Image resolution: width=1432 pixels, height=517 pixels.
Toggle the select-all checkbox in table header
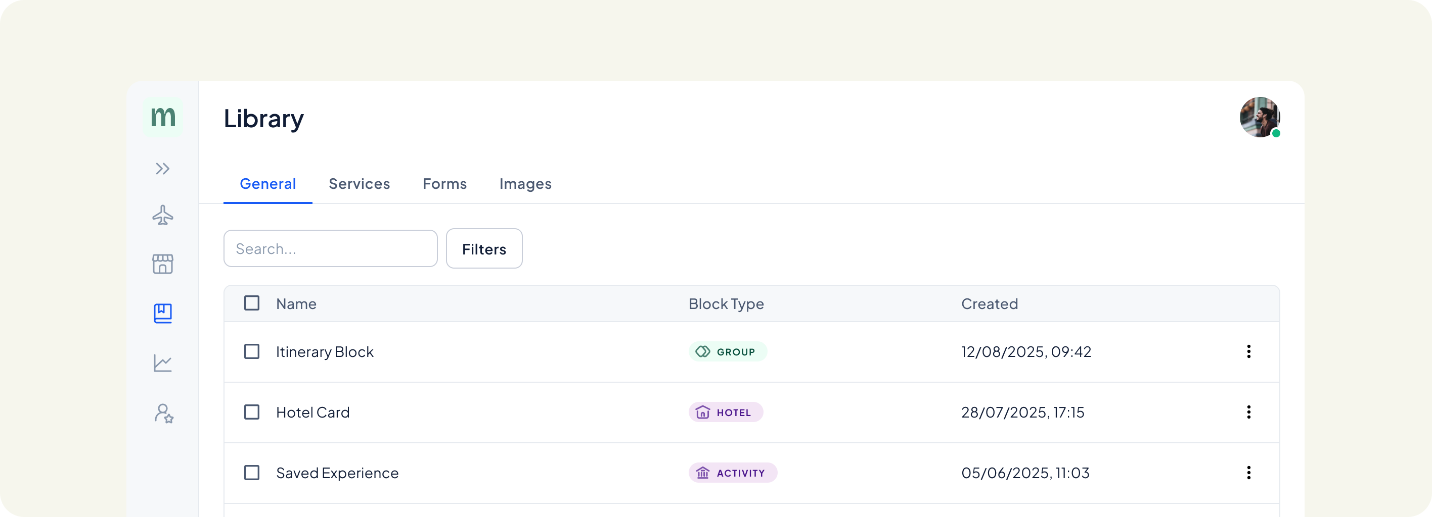tap(252, 303)
